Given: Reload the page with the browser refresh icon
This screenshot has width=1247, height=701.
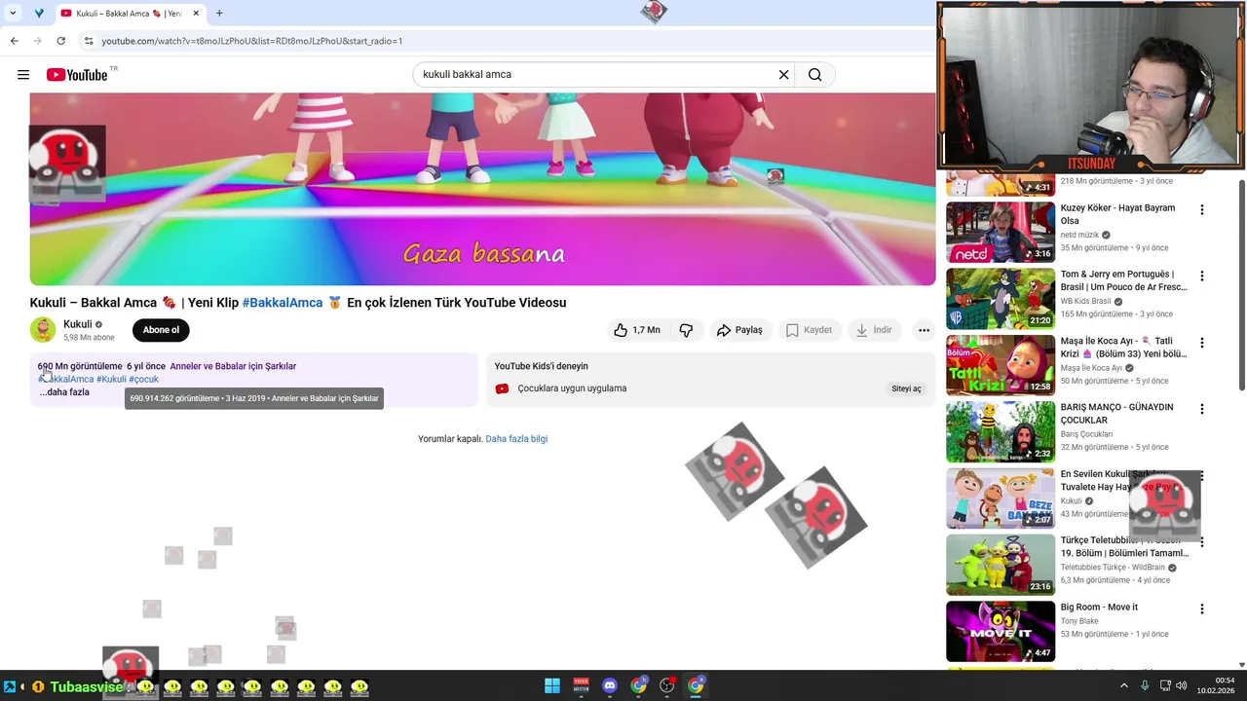Looking at the screenshot, I should pos(60,41).
